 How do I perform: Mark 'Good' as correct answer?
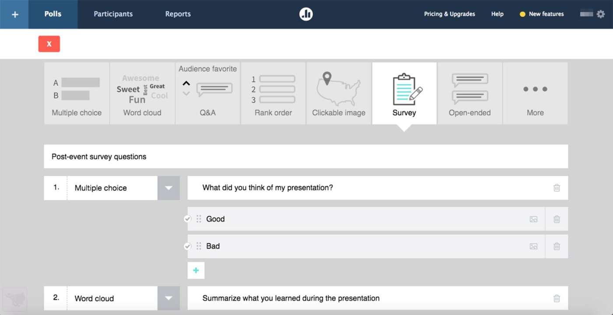pyautogui.click(x=187, y=219)
